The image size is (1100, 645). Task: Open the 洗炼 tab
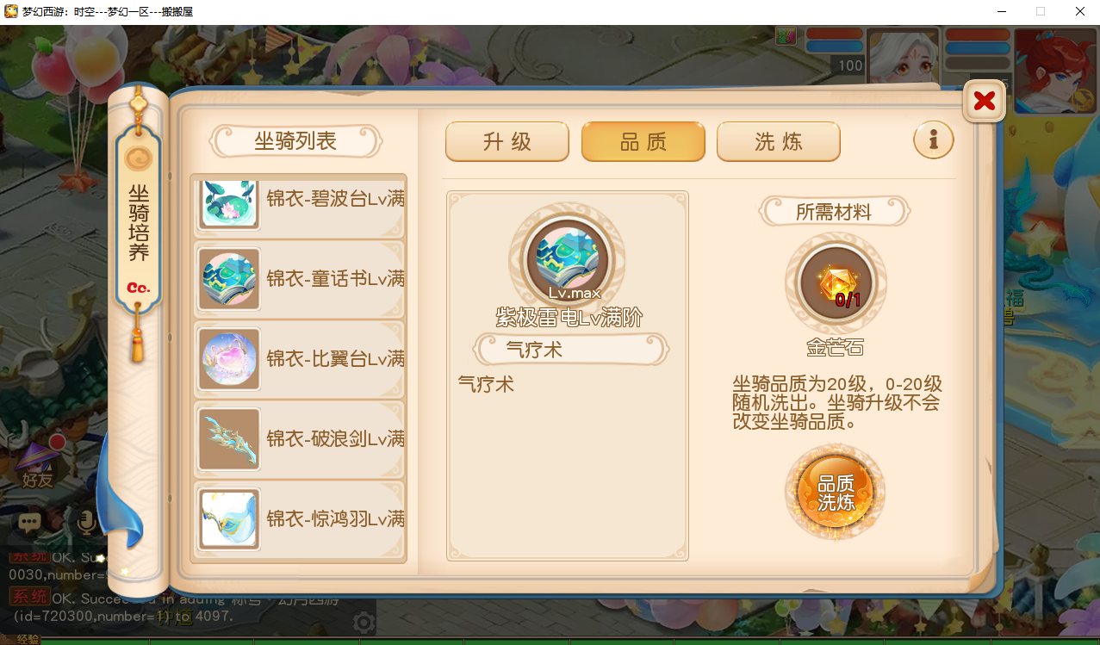coord(779,142)
